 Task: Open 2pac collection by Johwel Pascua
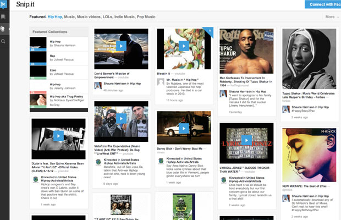coord(59,73)
